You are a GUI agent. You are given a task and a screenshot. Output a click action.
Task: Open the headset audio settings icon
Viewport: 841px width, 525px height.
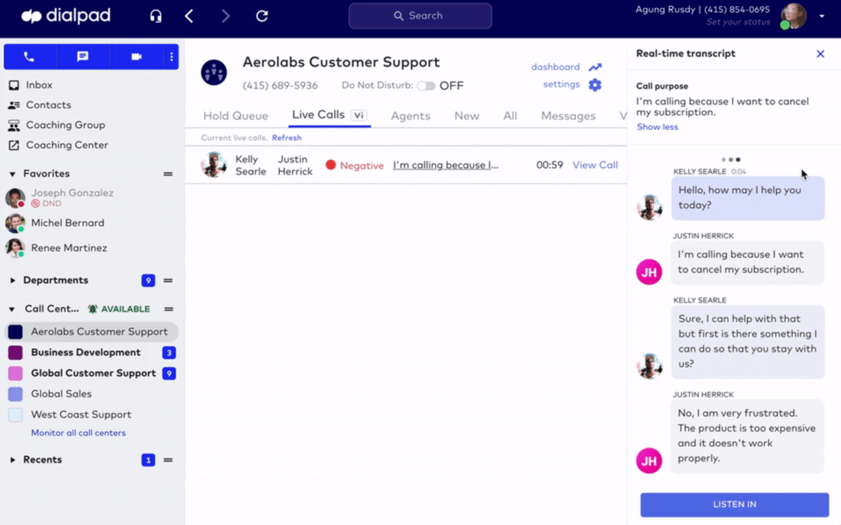pyautogui.click(x=155, y=16)
